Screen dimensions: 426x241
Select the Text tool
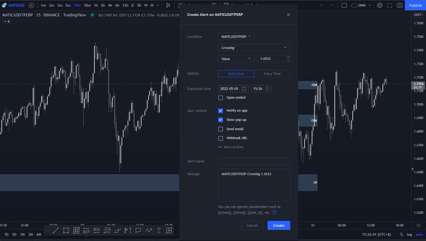(159, 230)
